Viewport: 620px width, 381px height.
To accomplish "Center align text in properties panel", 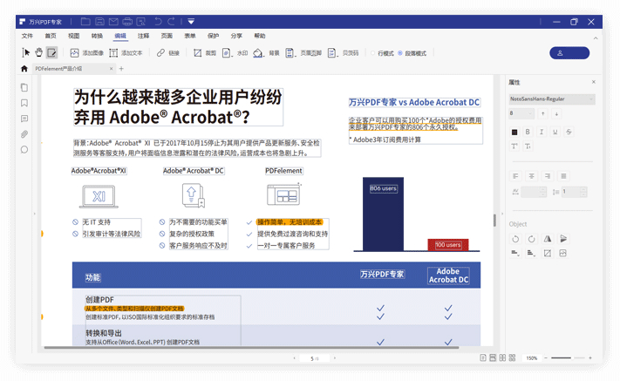I will coord(532,176).
